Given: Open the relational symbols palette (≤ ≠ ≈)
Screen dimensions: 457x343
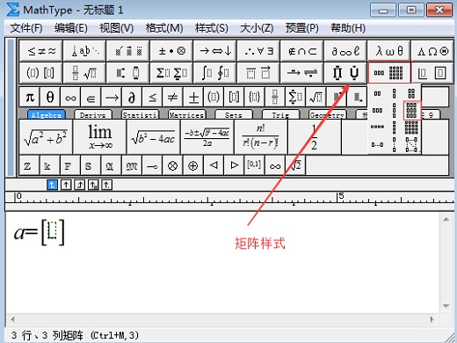Looking at the screenshot, I should pyautogui.click(x=41, y=51).
